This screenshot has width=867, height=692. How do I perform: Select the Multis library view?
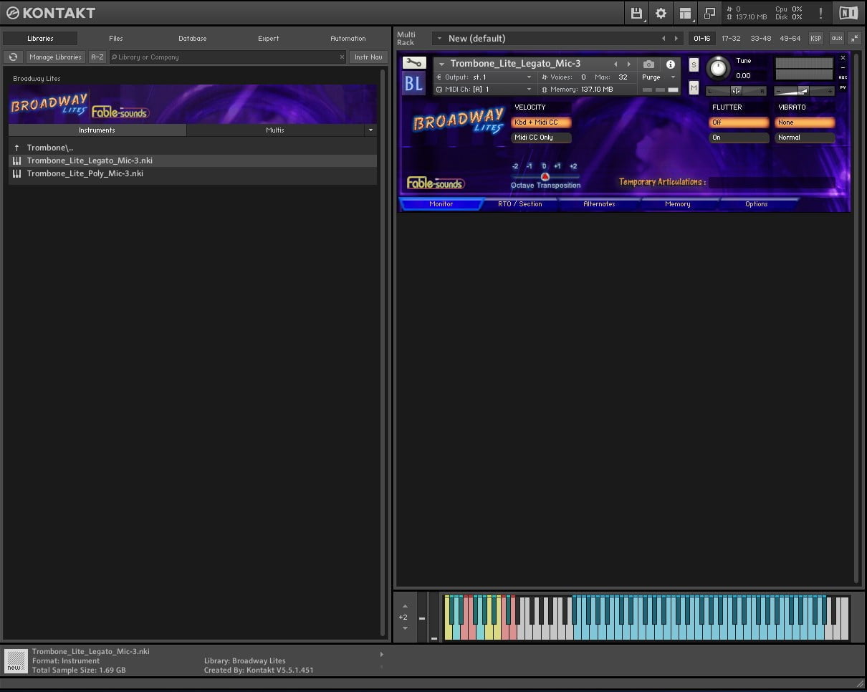[x=275, y=130]
